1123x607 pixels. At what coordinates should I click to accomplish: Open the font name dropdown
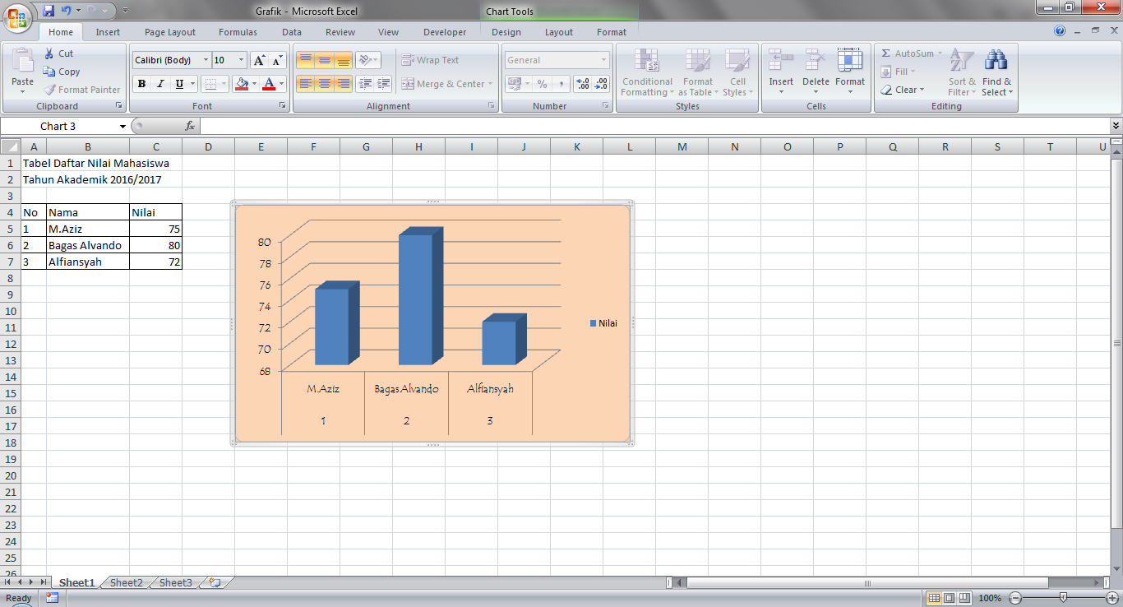pyautogui.click(x=206, y=60)
